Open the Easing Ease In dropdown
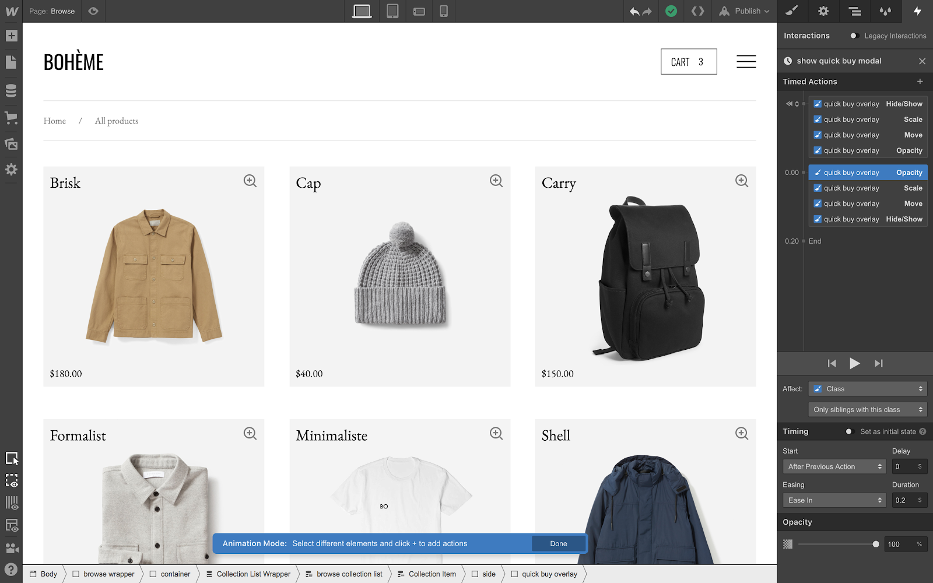The image size is (933, 583). [x=834, y=500]
